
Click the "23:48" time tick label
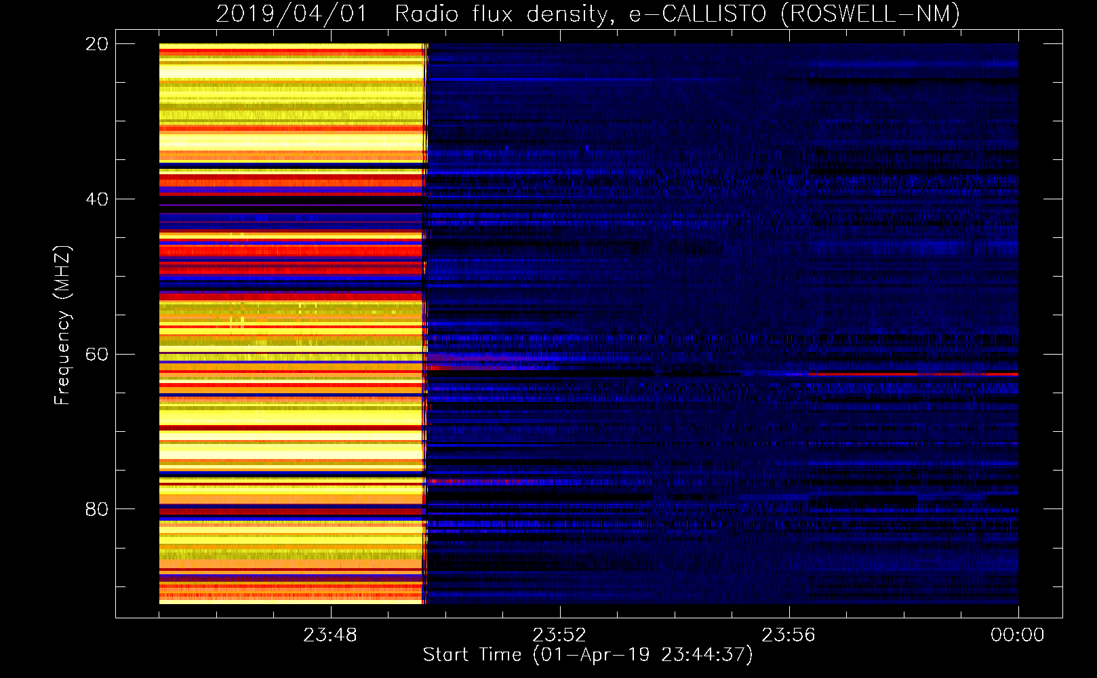pos(330,635)
